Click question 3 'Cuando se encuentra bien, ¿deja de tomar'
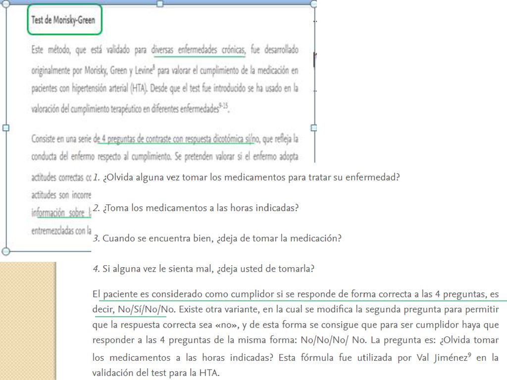 [x=217, y=238]
